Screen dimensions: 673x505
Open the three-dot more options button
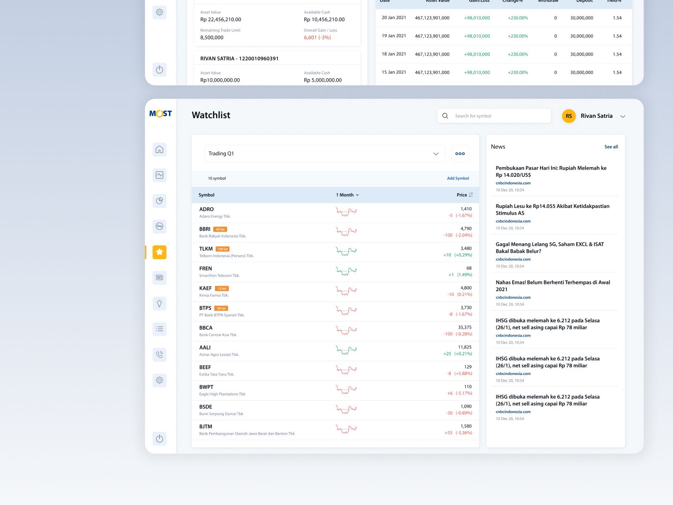(x=460, y=154)
